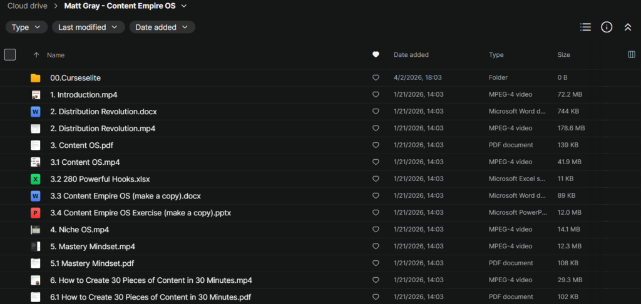The height and width of the screenshot is (304, 641).
Task: Switch to list view layout icon
Action: click(585, 27)
